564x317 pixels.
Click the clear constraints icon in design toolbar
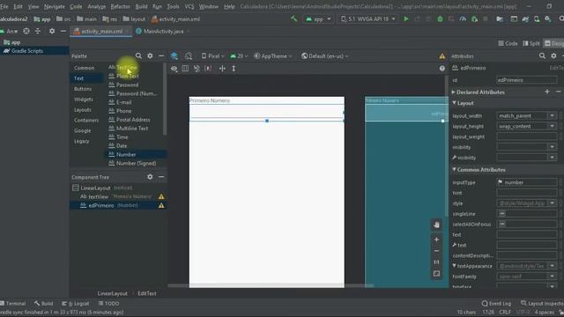point(197,69)
